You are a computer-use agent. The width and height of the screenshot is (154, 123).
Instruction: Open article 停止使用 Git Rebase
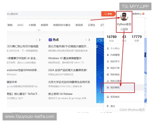60,94
